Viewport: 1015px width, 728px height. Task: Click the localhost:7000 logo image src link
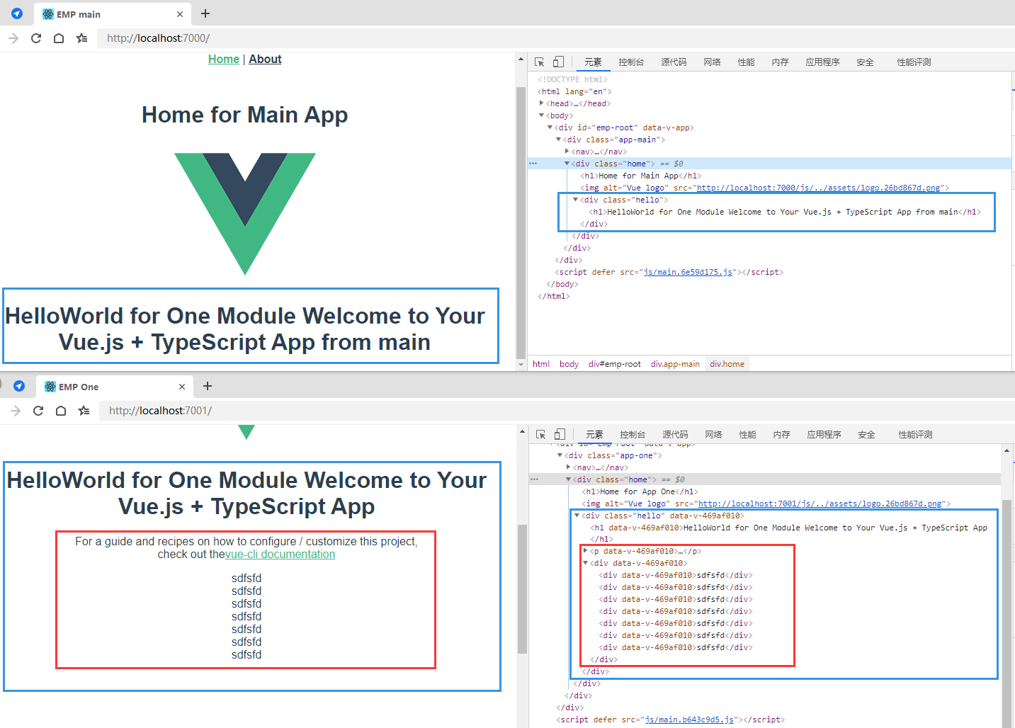(819, 188)
